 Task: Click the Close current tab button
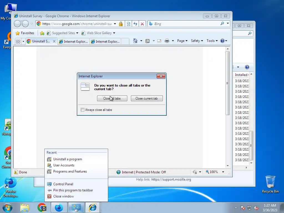point(146,98)
